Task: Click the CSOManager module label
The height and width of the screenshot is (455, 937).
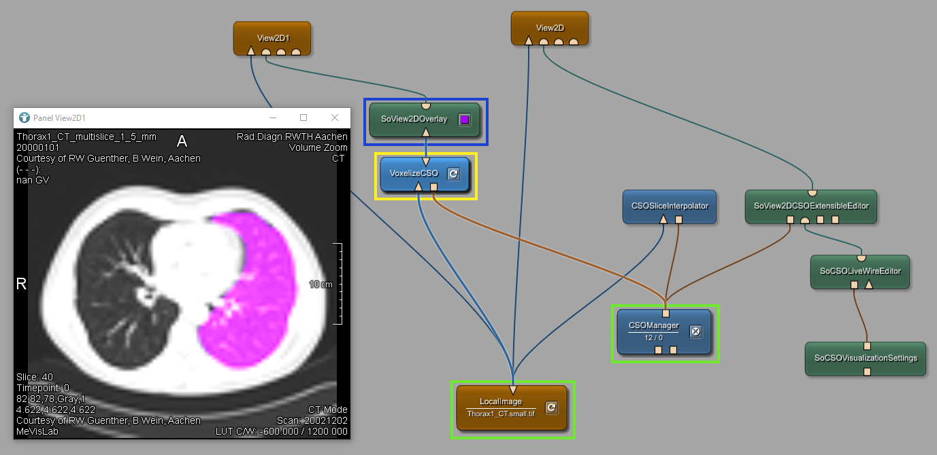Action: (x=653, y=325)
